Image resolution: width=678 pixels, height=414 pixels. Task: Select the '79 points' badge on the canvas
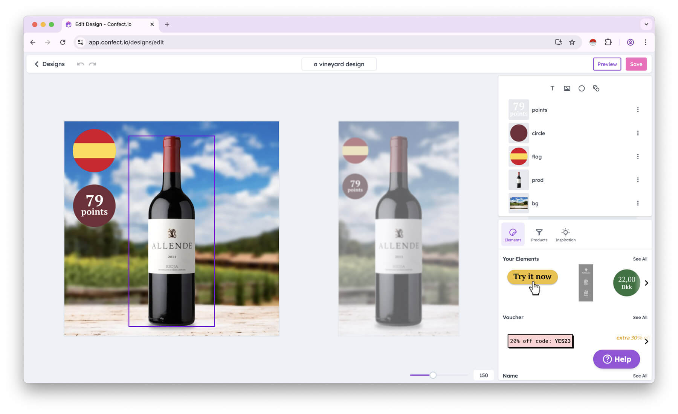(x=94, y=205)
